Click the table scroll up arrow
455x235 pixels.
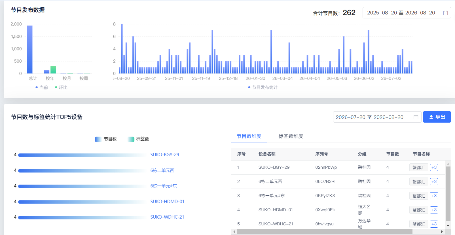point(448,164)
